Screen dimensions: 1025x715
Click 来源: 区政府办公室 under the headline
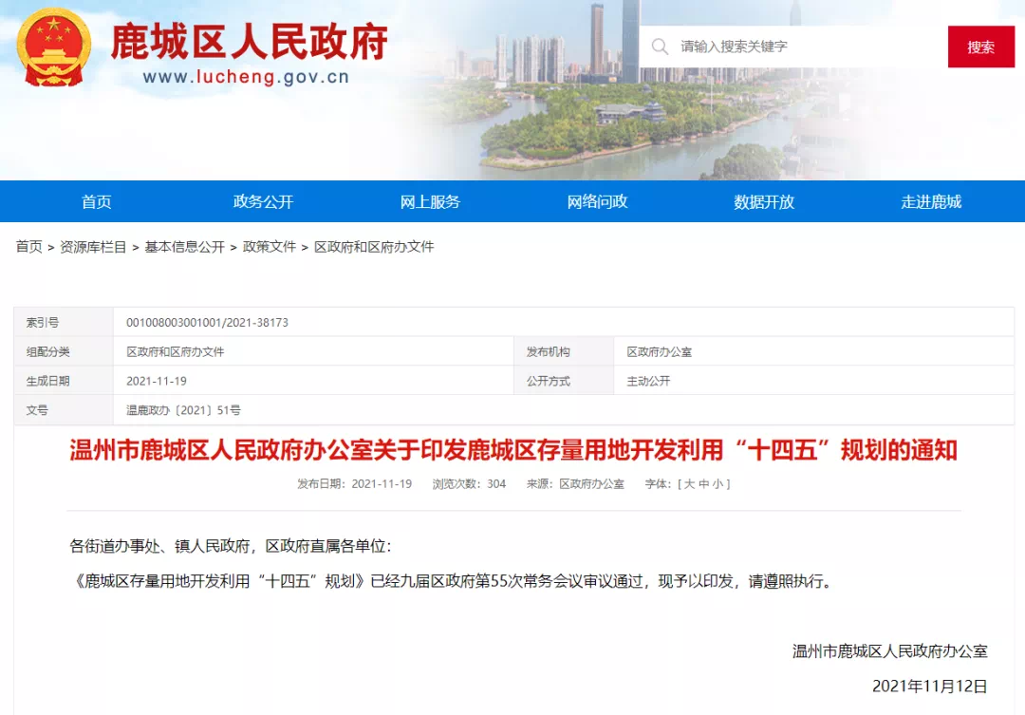click(x=575, y=484)
